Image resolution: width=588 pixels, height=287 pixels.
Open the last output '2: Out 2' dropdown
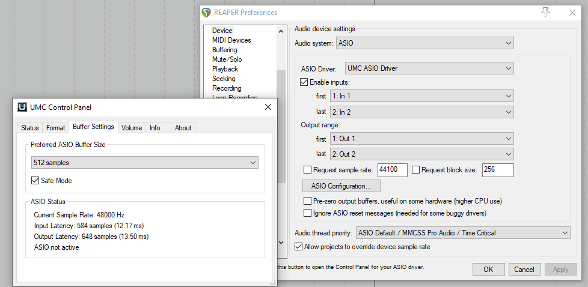tap(422, 154)
